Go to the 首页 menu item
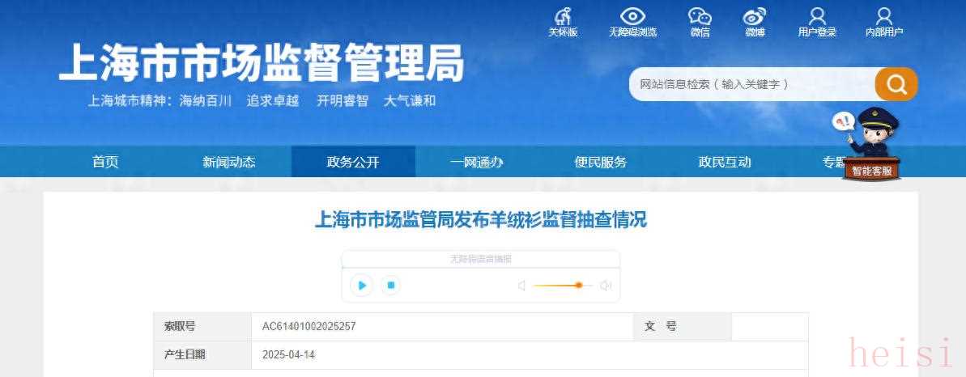 pos(105,162)
